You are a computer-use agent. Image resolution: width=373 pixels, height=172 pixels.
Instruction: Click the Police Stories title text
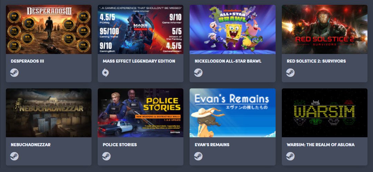[x=119, y=144]
